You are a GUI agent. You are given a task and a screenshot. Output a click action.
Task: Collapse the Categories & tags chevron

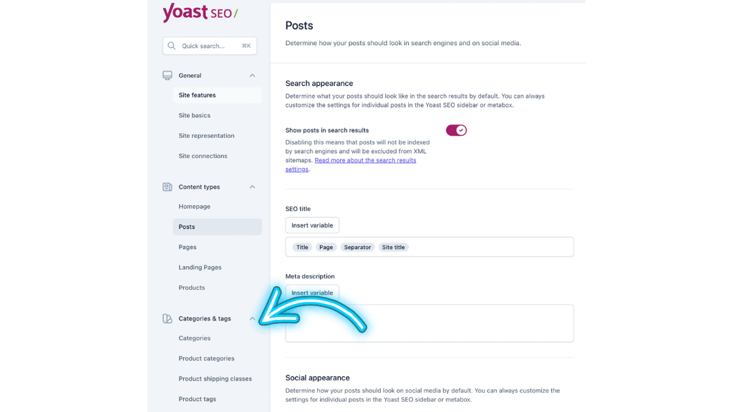click(253, 318)
